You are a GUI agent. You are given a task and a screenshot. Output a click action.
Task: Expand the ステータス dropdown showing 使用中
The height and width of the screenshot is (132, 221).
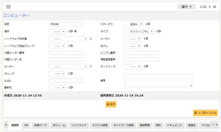(x=134, y=24)
